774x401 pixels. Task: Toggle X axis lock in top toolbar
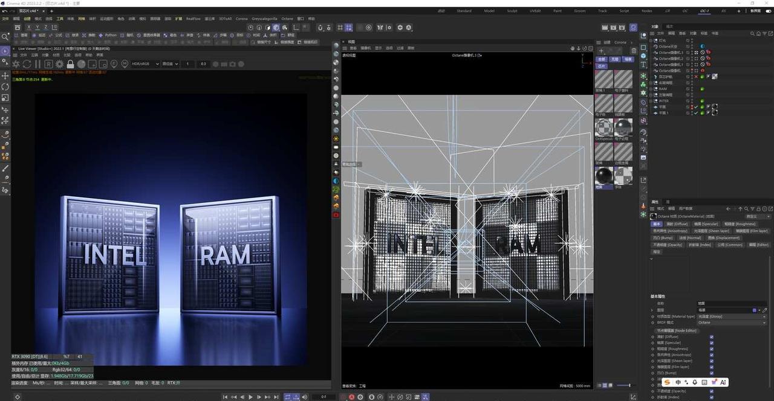pyautogui.click(x=29, y=27)
